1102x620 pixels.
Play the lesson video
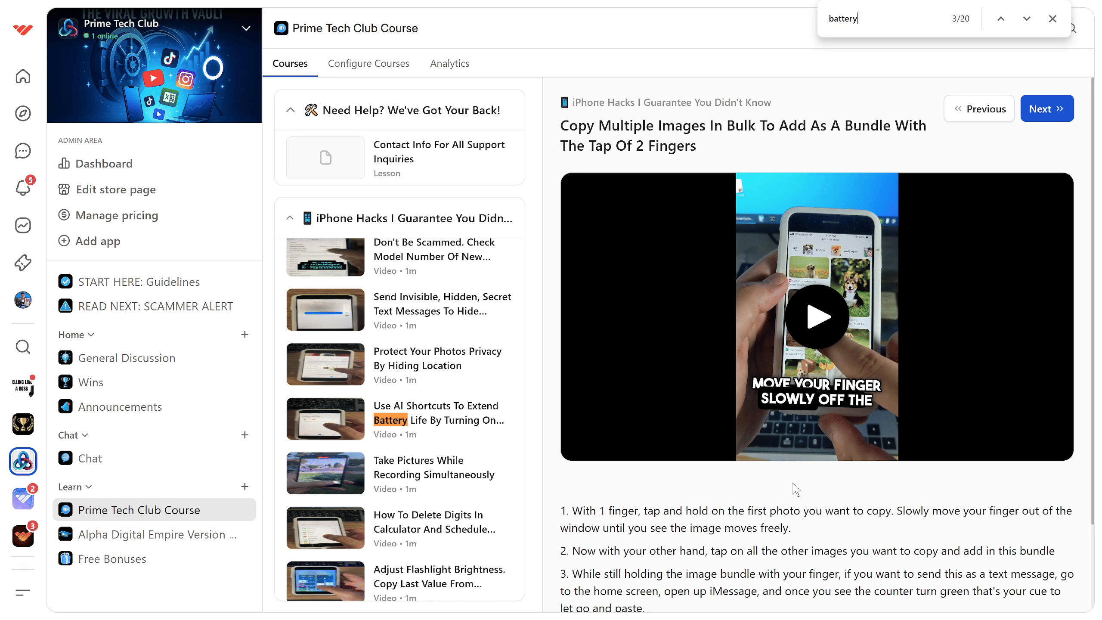tap(817, 317)
